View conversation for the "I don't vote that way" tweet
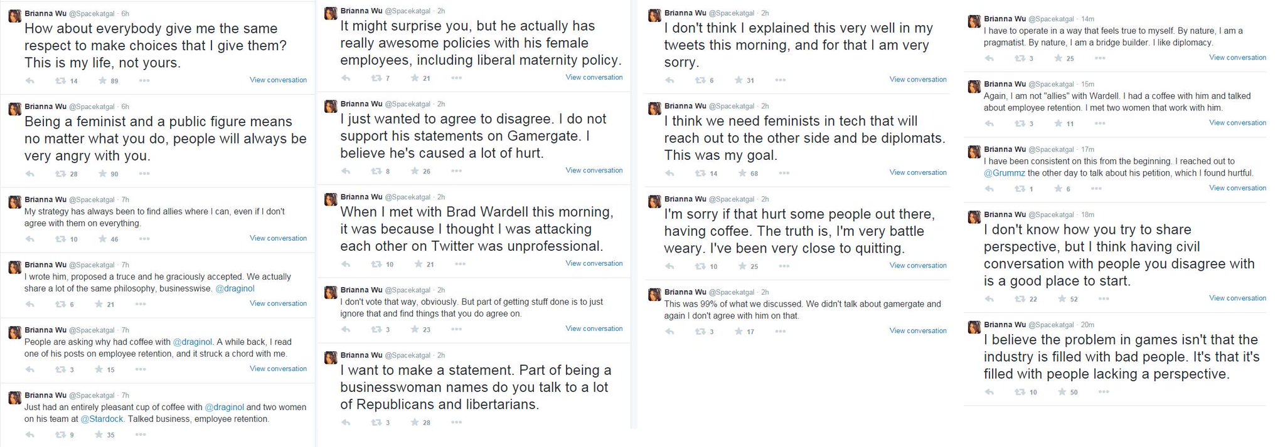 [594, 329]
